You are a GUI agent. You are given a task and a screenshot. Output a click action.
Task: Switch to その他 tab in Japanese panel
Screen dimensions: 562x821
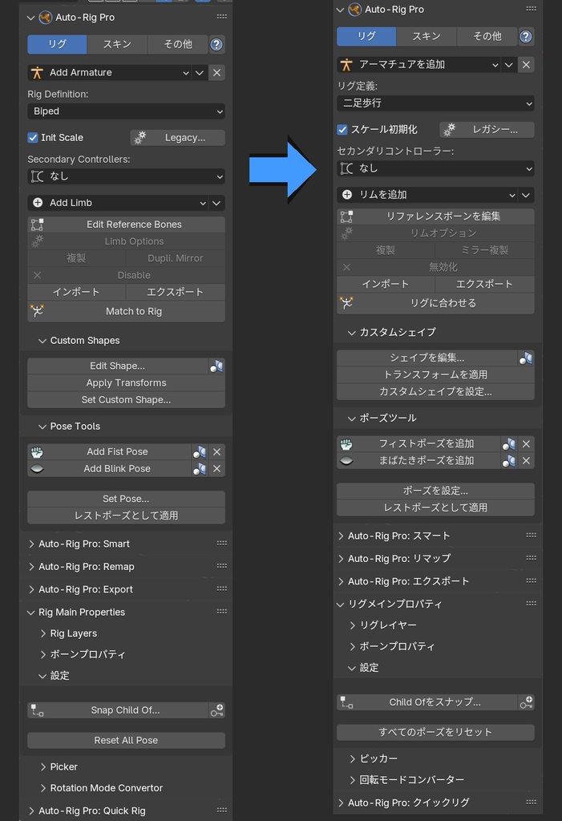(x=487, y=37)
